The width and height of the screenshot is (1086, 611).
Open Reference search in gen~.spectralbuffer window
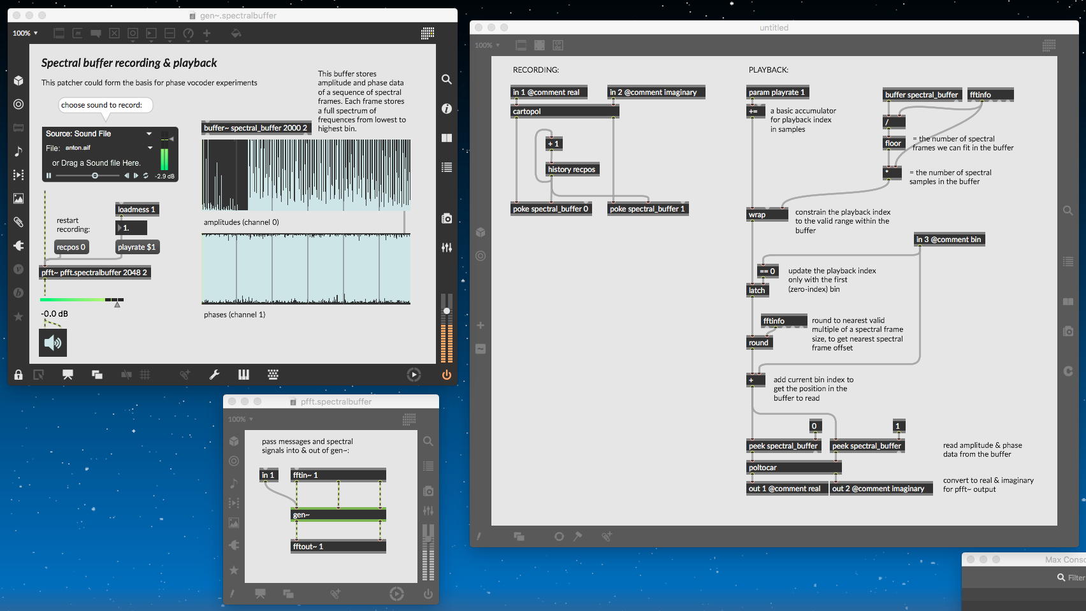point(447,80)
